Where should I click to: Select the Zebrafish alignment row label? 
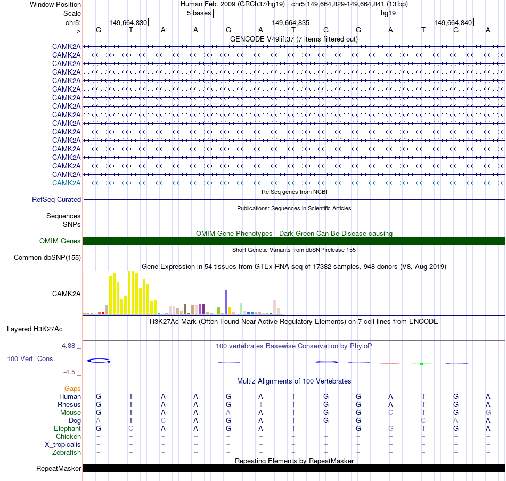(x=67, y=453)
